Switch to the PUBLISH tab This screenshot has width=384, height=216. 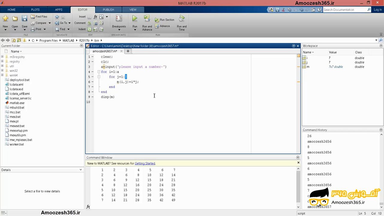pyautogui.click(x=108, y=10)
